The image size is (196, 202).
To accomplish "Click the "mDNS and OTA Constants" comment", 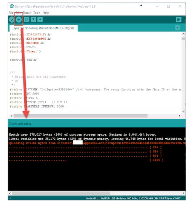I will (46, 77).
